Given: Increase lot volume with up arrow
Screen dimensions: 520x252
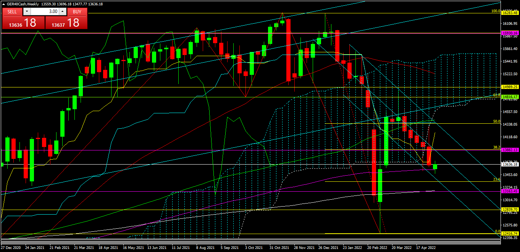Looking at the screenshot, I should [x=63, y=11].
